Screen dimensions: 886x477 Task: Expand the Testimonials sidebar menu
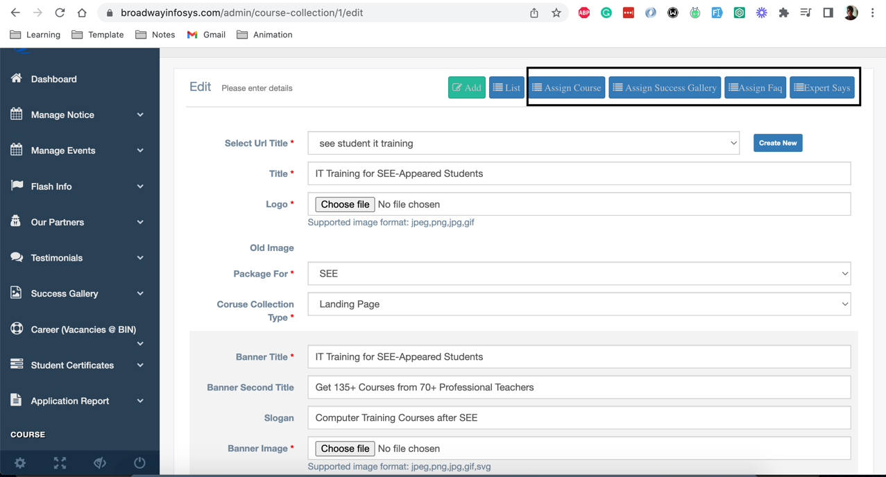click(x=76, y=258)
